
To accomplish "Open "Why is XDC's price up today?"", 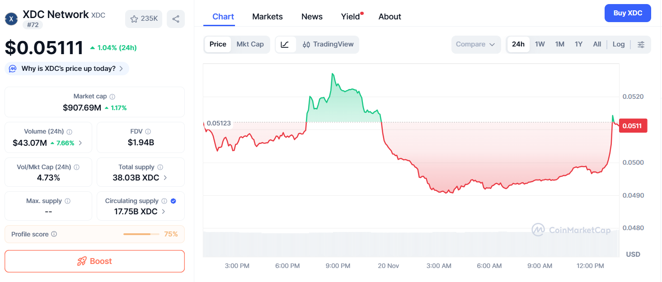I will (67, 69).
